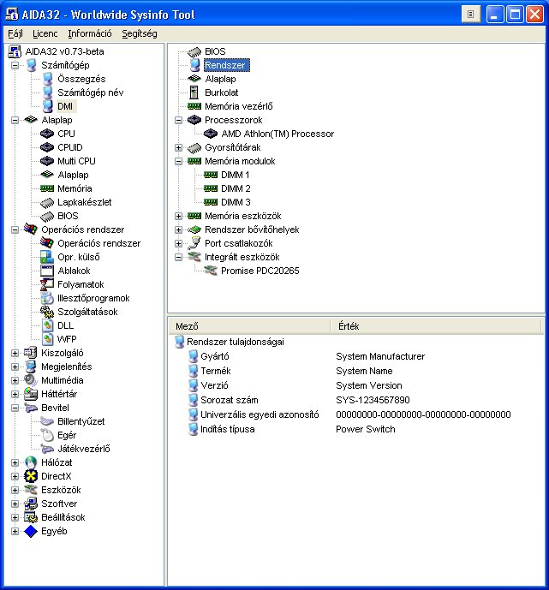
Task: Open the Információ menu
Action: tap(90, 34)
